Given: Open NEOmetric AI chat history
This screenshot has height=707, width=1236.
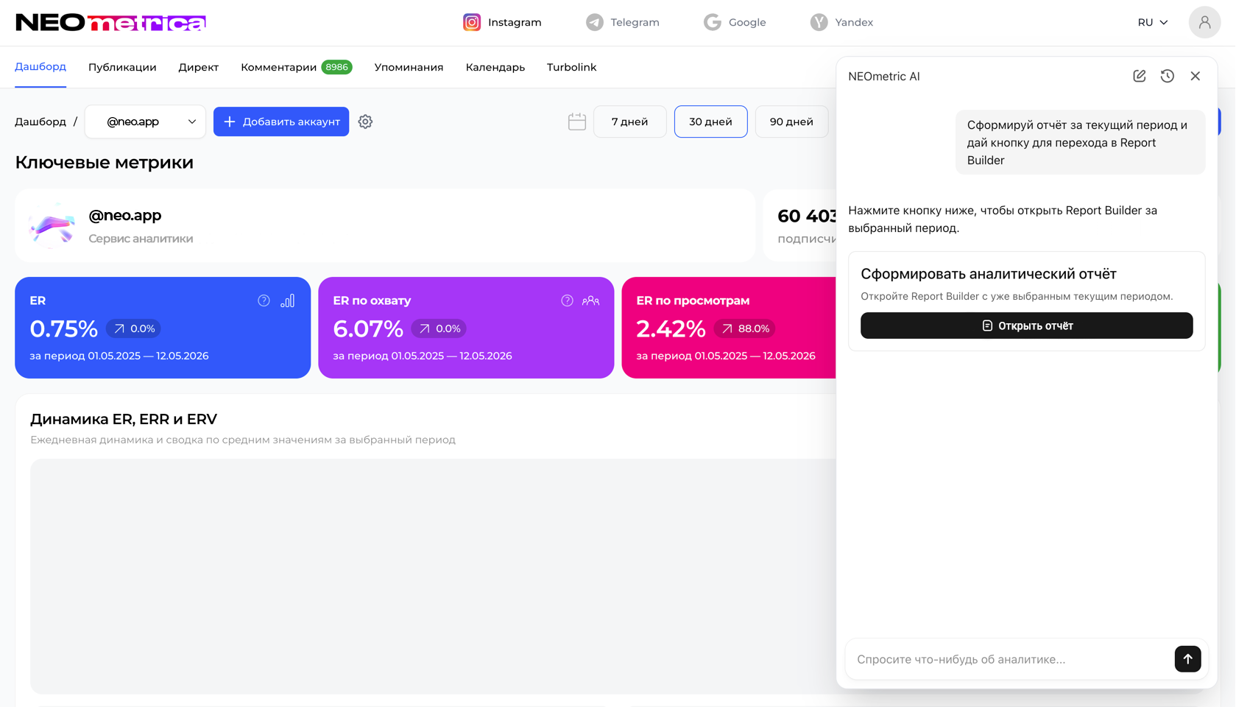Looking at the screenshot, I should coord(1168,76).
